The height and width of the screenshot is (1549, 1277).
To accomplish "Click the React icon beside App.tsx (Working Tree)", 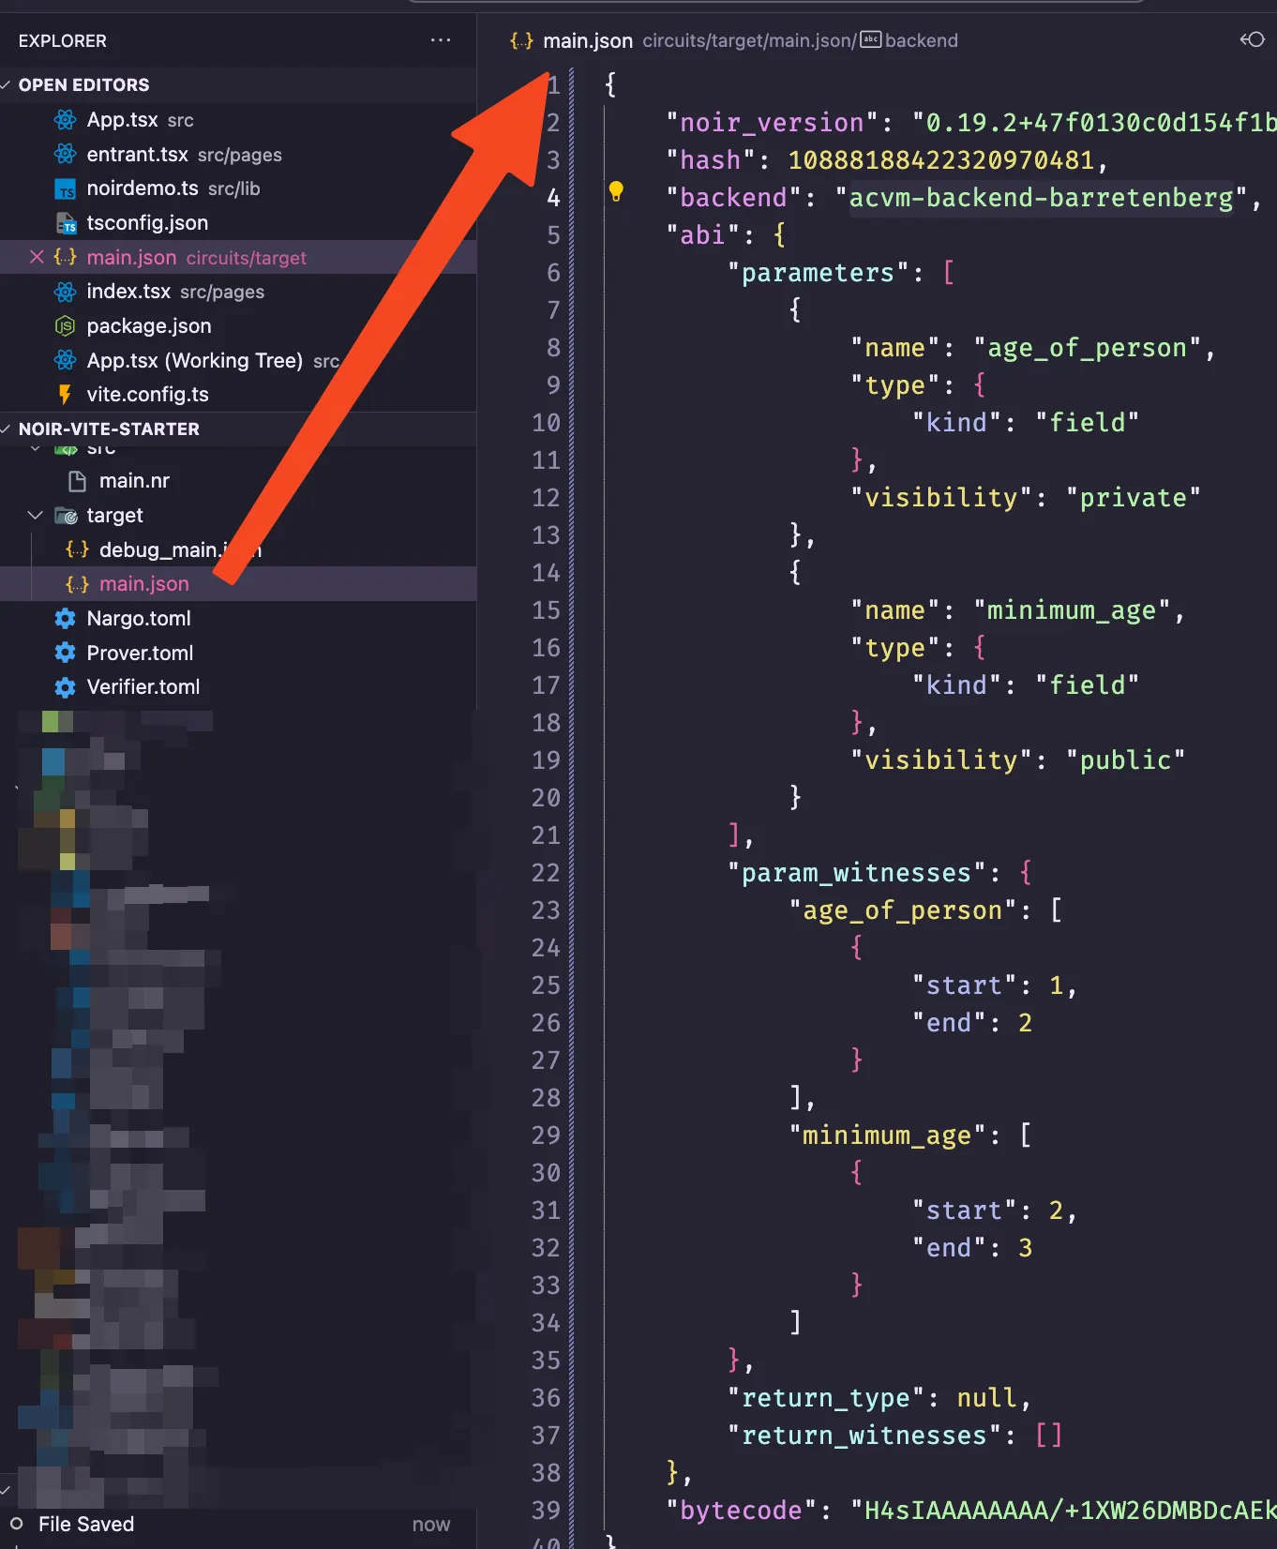I will click(x=65, y=360).
